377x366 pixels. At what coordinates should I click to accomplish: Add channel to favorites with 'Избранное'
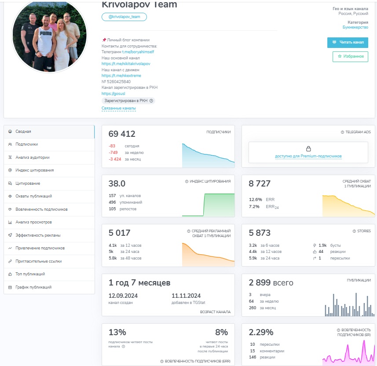tap(350, 56)
